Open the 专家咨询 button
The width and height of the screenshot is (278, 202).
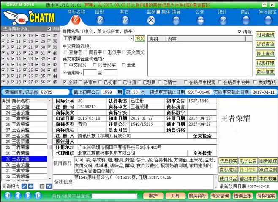point(220,196)
